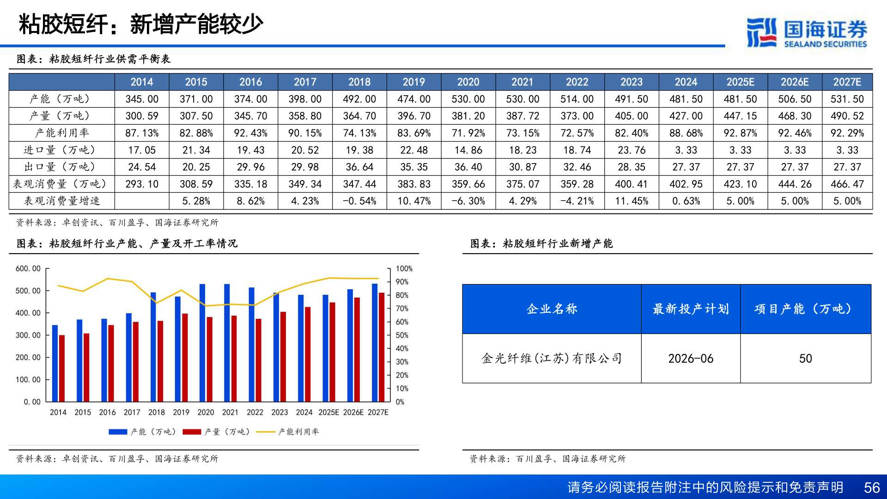Select the 71.92% utilization cell
Screen dimensions: 887x499
[468, 133]
